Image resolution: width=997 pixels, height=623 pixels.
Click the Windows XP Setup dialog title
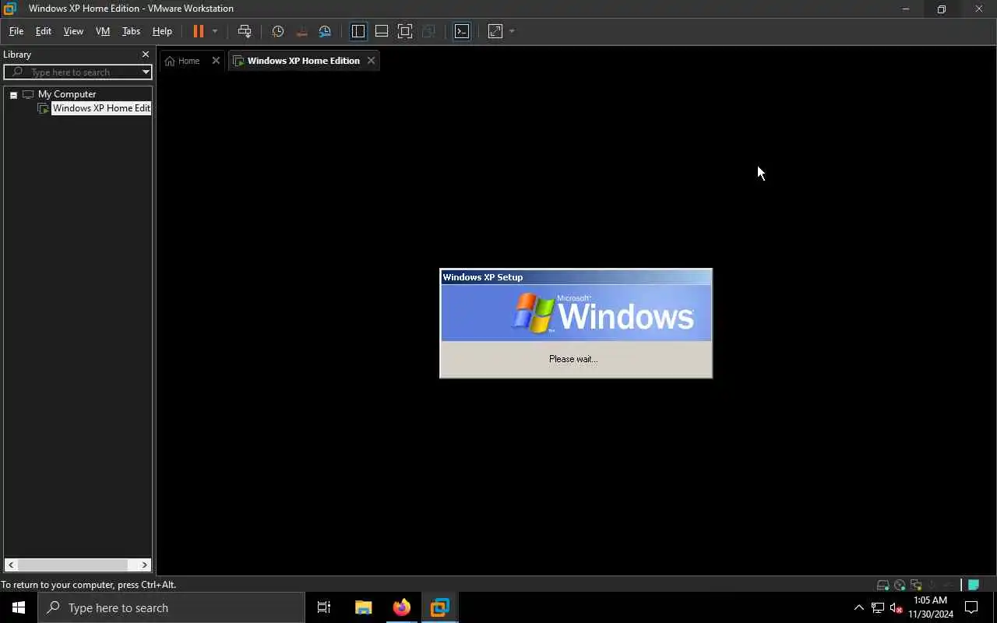(483, 277)
